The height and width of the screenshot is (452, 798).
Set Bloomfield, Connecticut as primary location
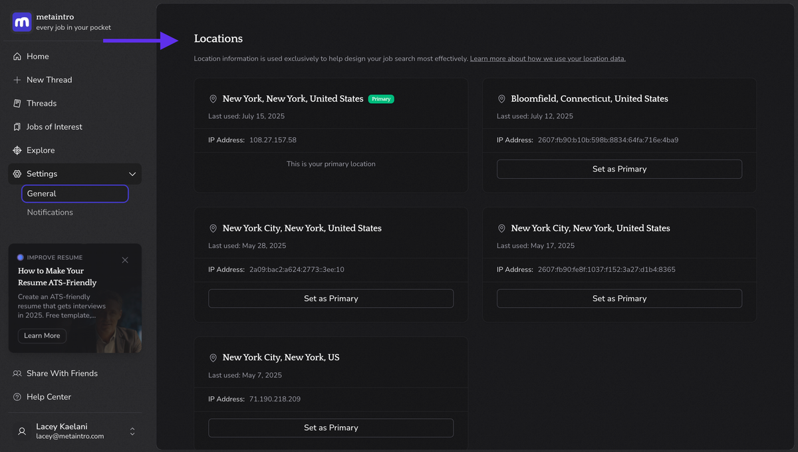(x=619, y=169)
